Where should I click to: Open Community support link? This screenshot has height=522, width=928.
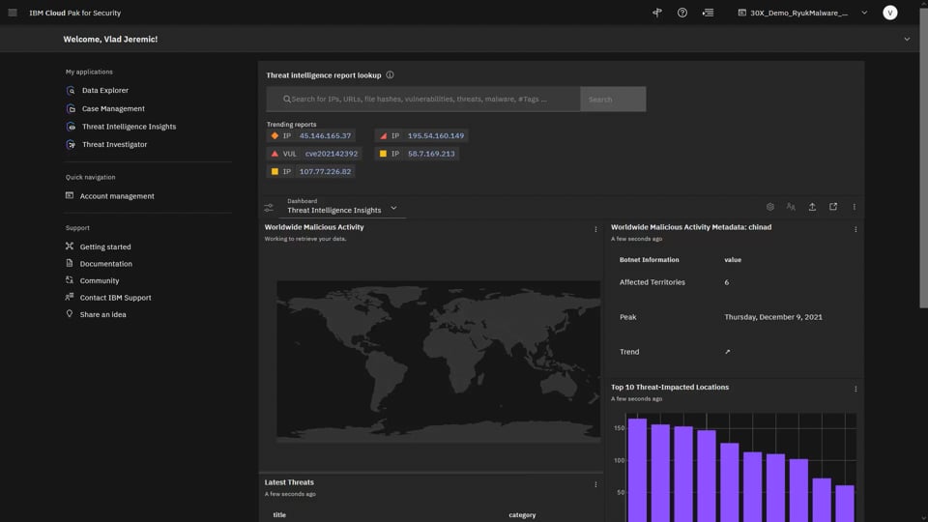pos(100,280)
